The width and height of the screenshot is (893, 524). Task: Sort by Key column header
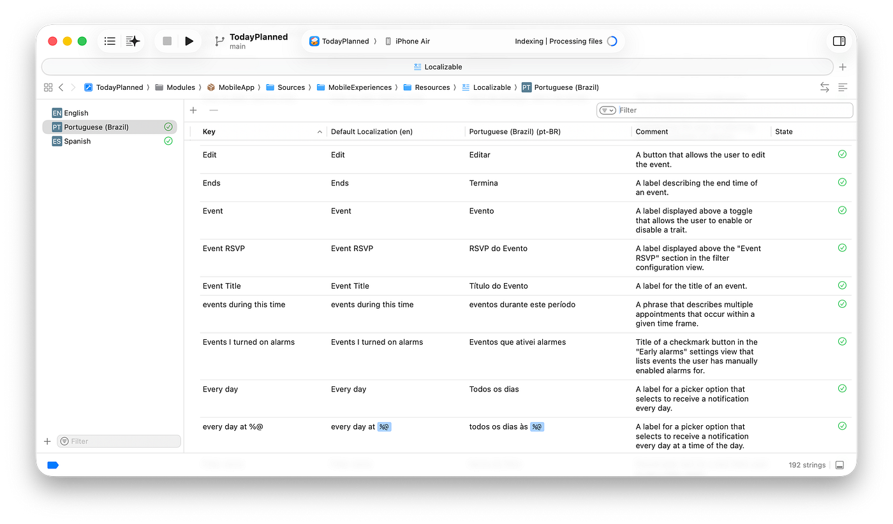209,132
